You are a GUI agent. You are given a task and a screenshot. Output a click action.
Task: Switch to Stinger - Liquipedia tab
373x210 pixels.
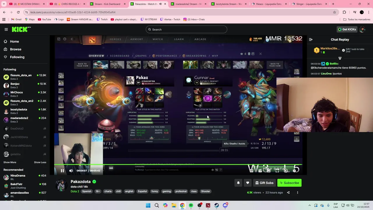coord(310,4)
